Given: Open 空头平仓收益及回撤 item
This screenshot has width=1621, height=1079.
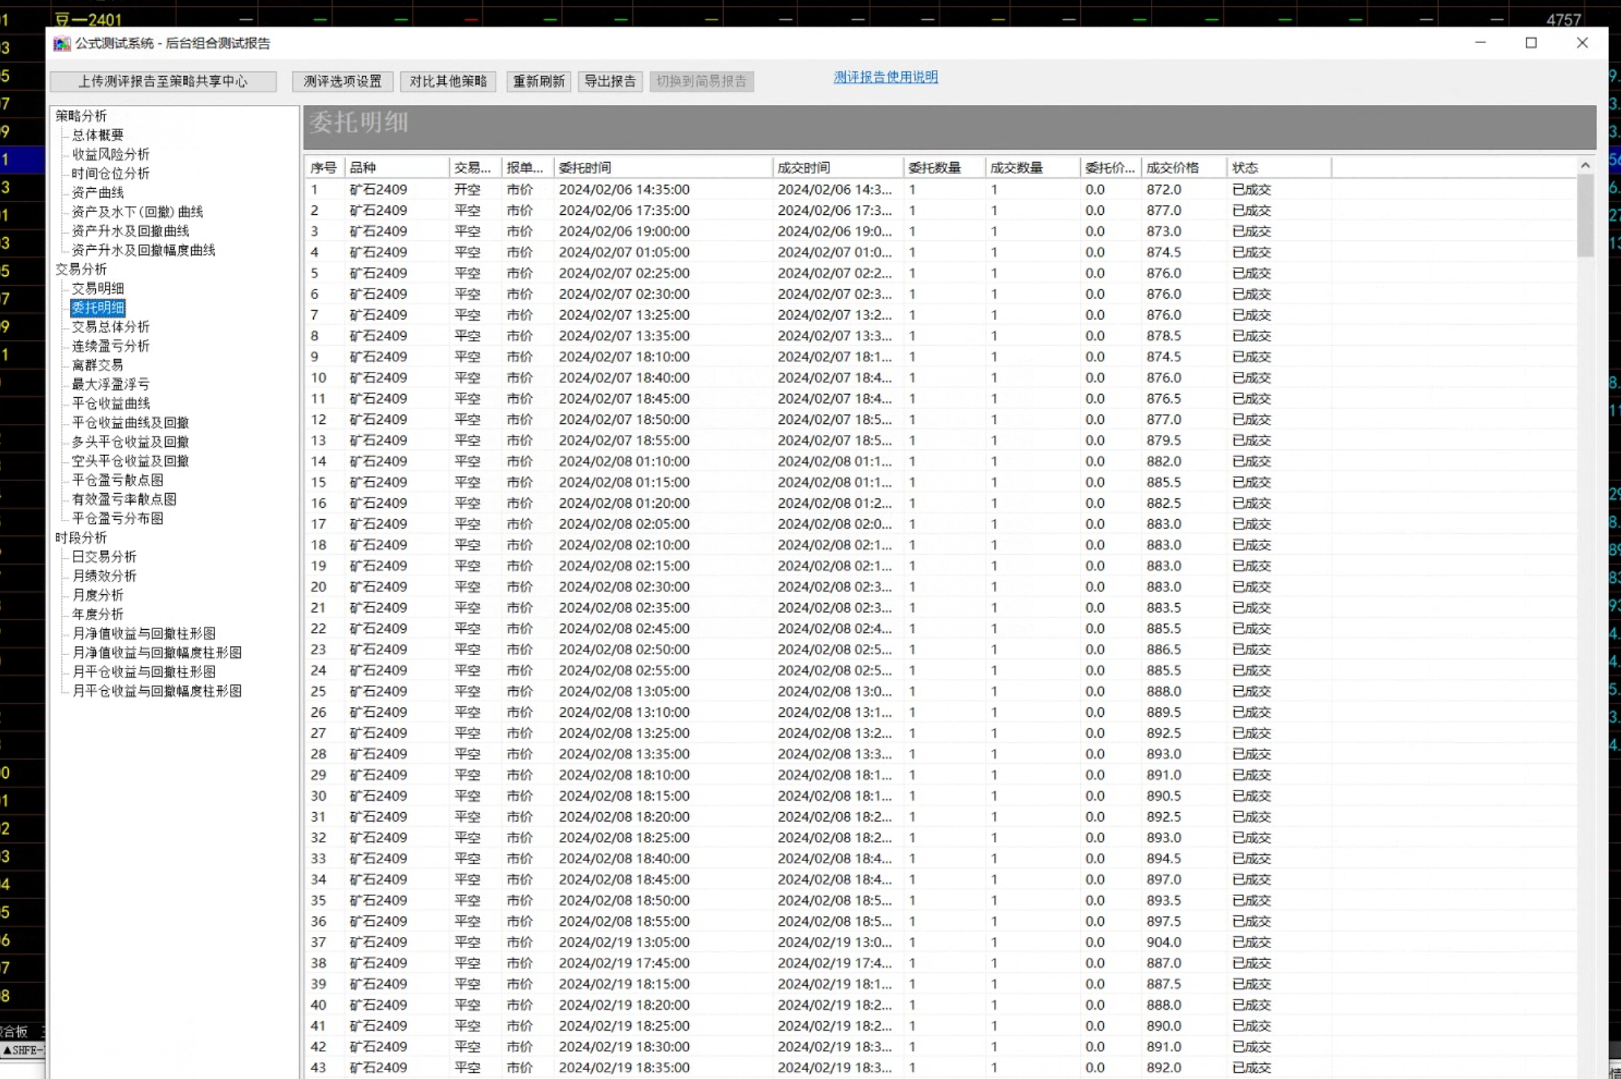Looking at the screenshot, I should point(130,461).
